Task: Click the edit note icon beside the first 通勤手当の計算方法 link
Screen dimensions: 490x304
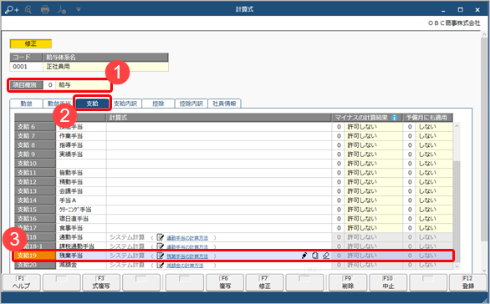Action: (x=161, y=237)
